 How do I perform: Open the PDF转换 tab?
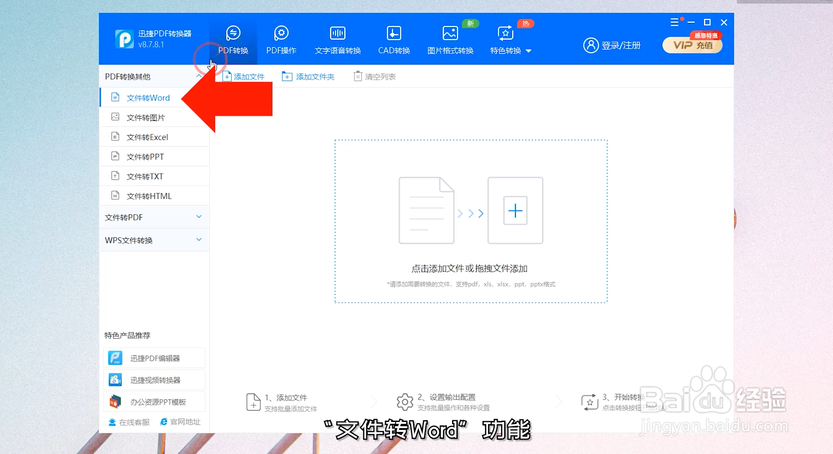(x=233, y=40)
